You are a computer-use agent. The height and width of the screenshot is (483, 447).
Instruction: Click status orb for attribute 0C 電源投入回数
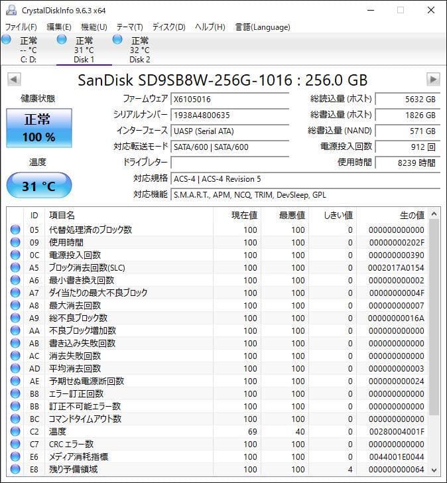point(15,255)
